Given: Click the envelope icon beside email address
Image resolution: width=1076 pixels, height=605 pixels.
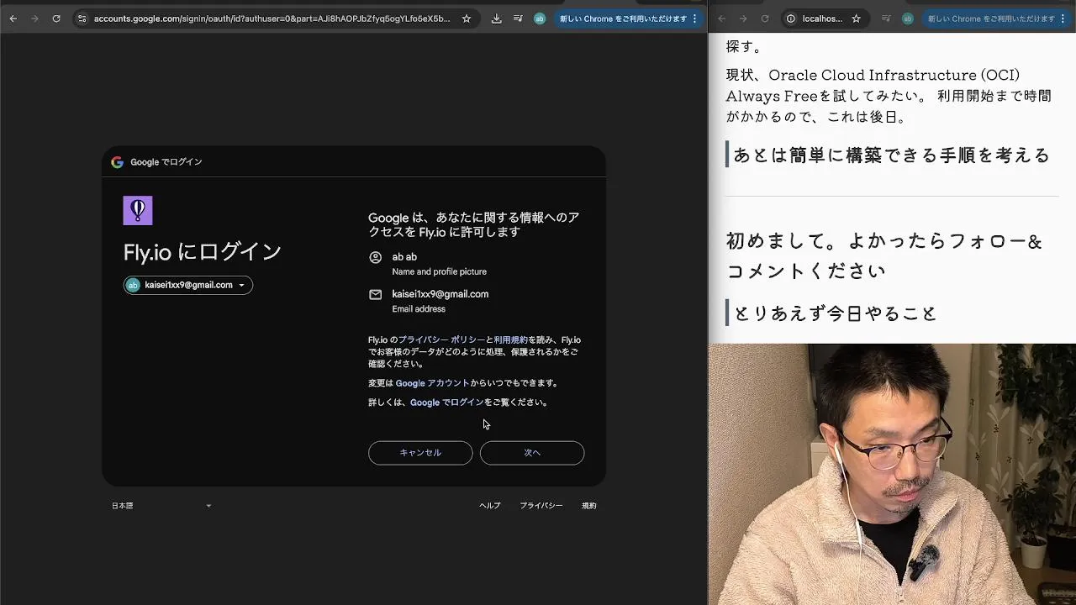Looking at the screenshot, I should click(x=376, y=295).
